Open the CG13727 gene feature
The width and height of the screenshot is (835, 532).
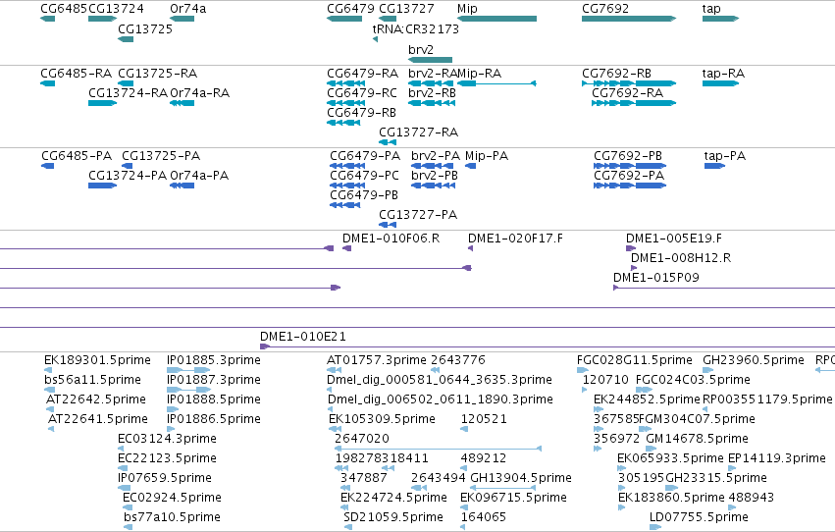pos(388,19)
